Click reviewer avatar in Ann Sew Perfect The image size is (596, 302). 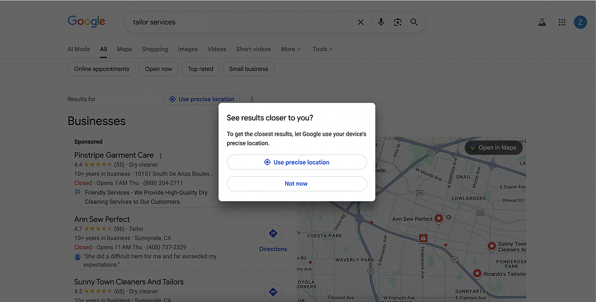pyautogui.click(x=77, y=257)
